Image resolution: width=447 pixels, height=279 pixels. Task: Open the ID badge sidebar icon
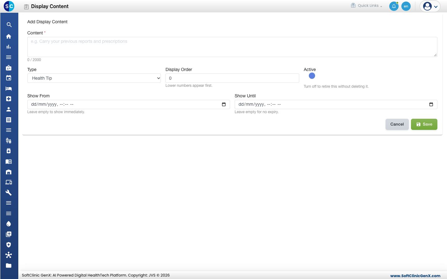(x=9, y=68)
